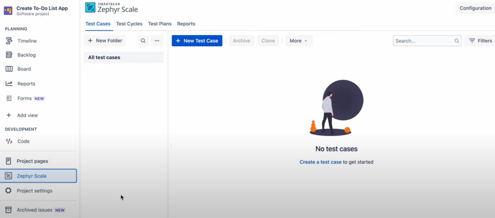The height and width of the screenshot is (218, 495).
Task: Open the folder options ellipsis menu
Action: coord(157,41)
